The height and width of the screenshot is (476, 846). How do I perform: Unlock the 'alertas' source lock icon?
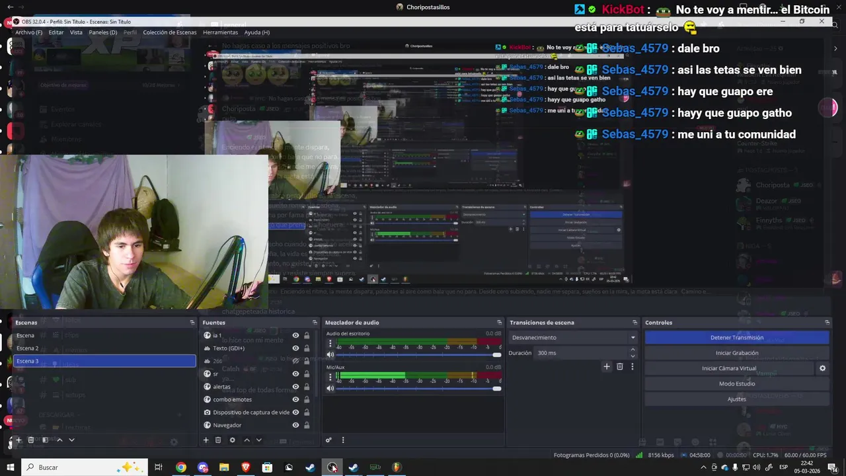point(307,386)
